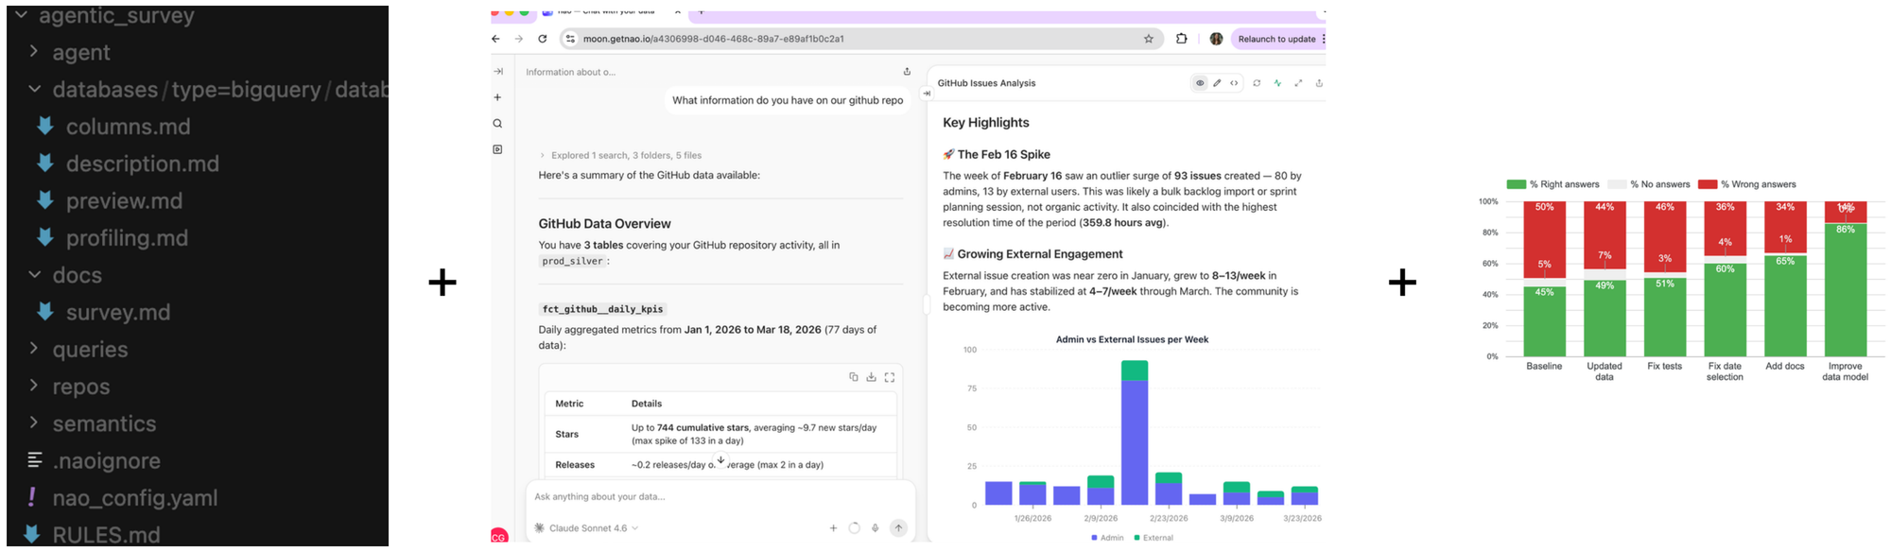Refresh the GitHub Issues Analysis panel
Viewport: 1891px width, 552px height.
click(1257, 83)
